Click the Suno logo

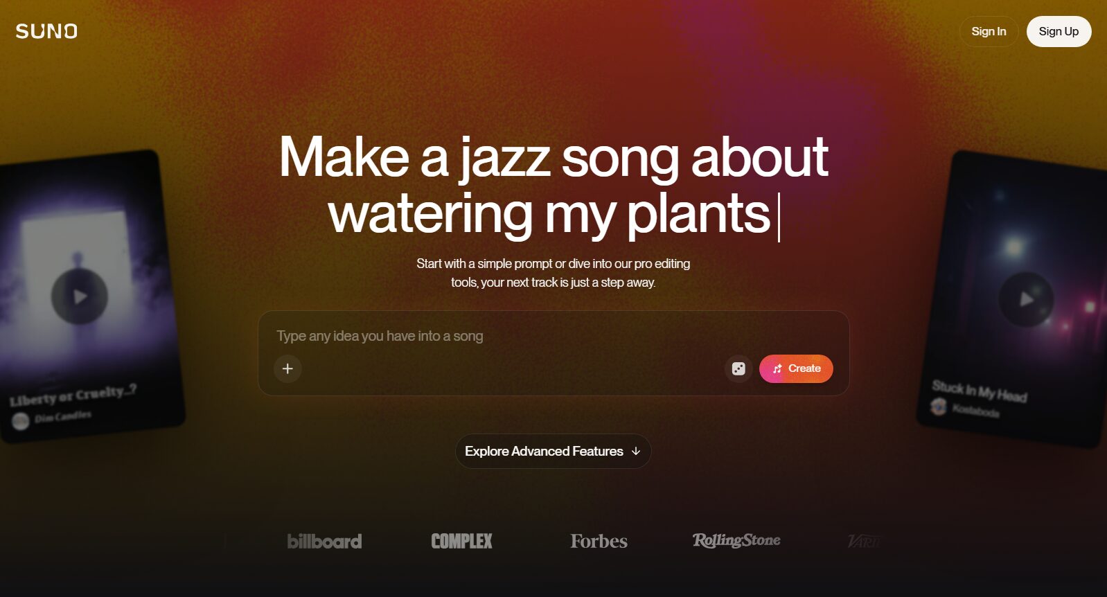(x=46, y=31)
